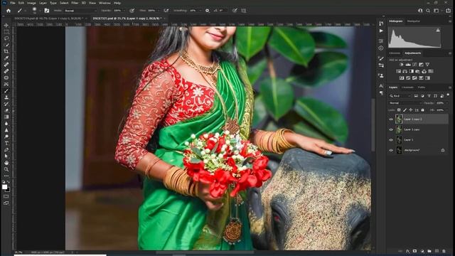Select the Hand tool
Viewport: 455px width, 256px height.
6,163
